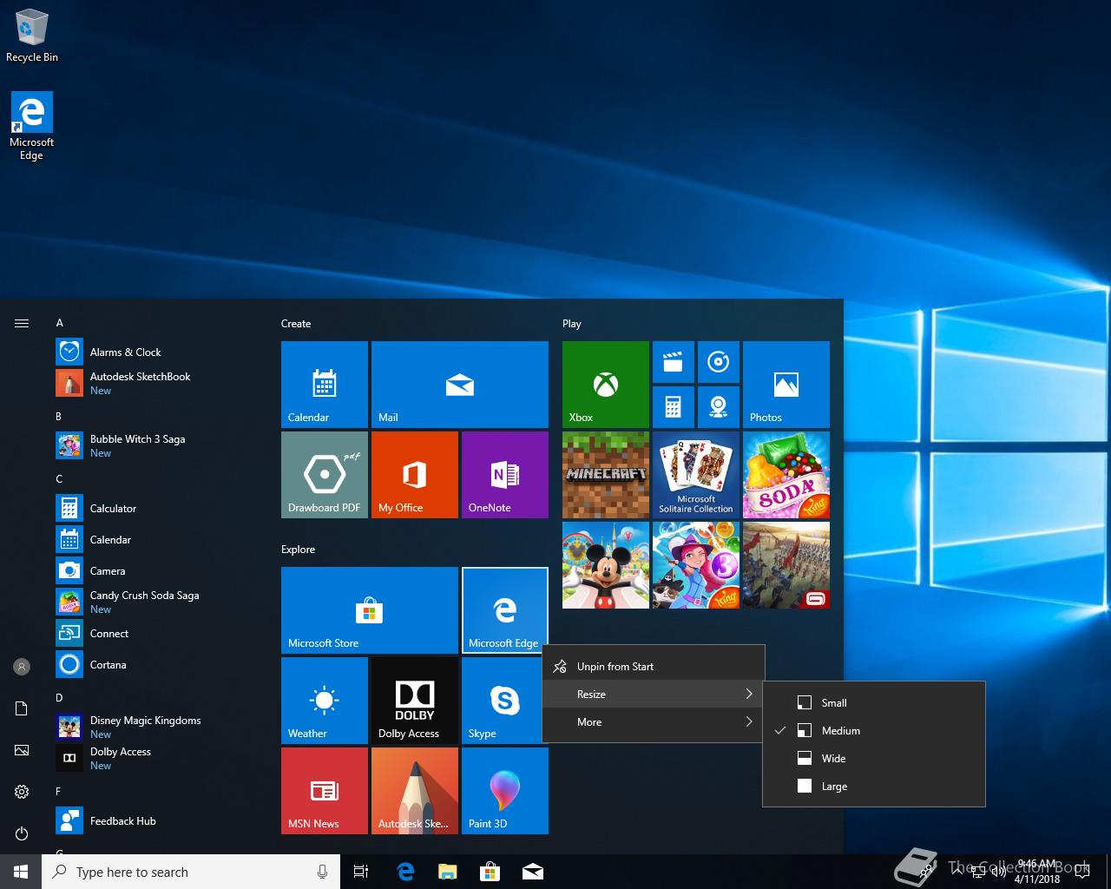Click the Windows Start button
Viewport: 1111px width, 889px height.
pyautogui.click(x=21, y=872)
